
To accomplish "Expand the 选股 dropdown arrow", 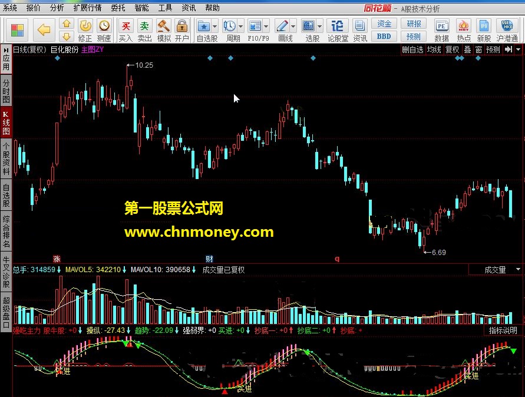I will [x=319, y=26].
